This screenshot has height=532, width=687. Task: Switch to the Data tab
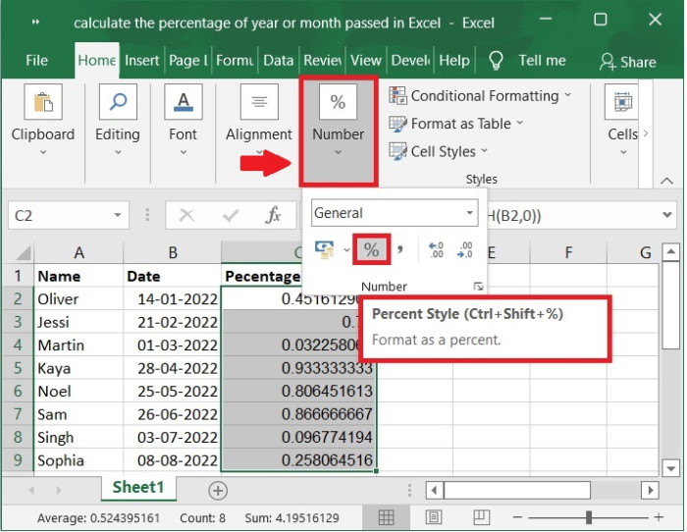coord(278,61)
